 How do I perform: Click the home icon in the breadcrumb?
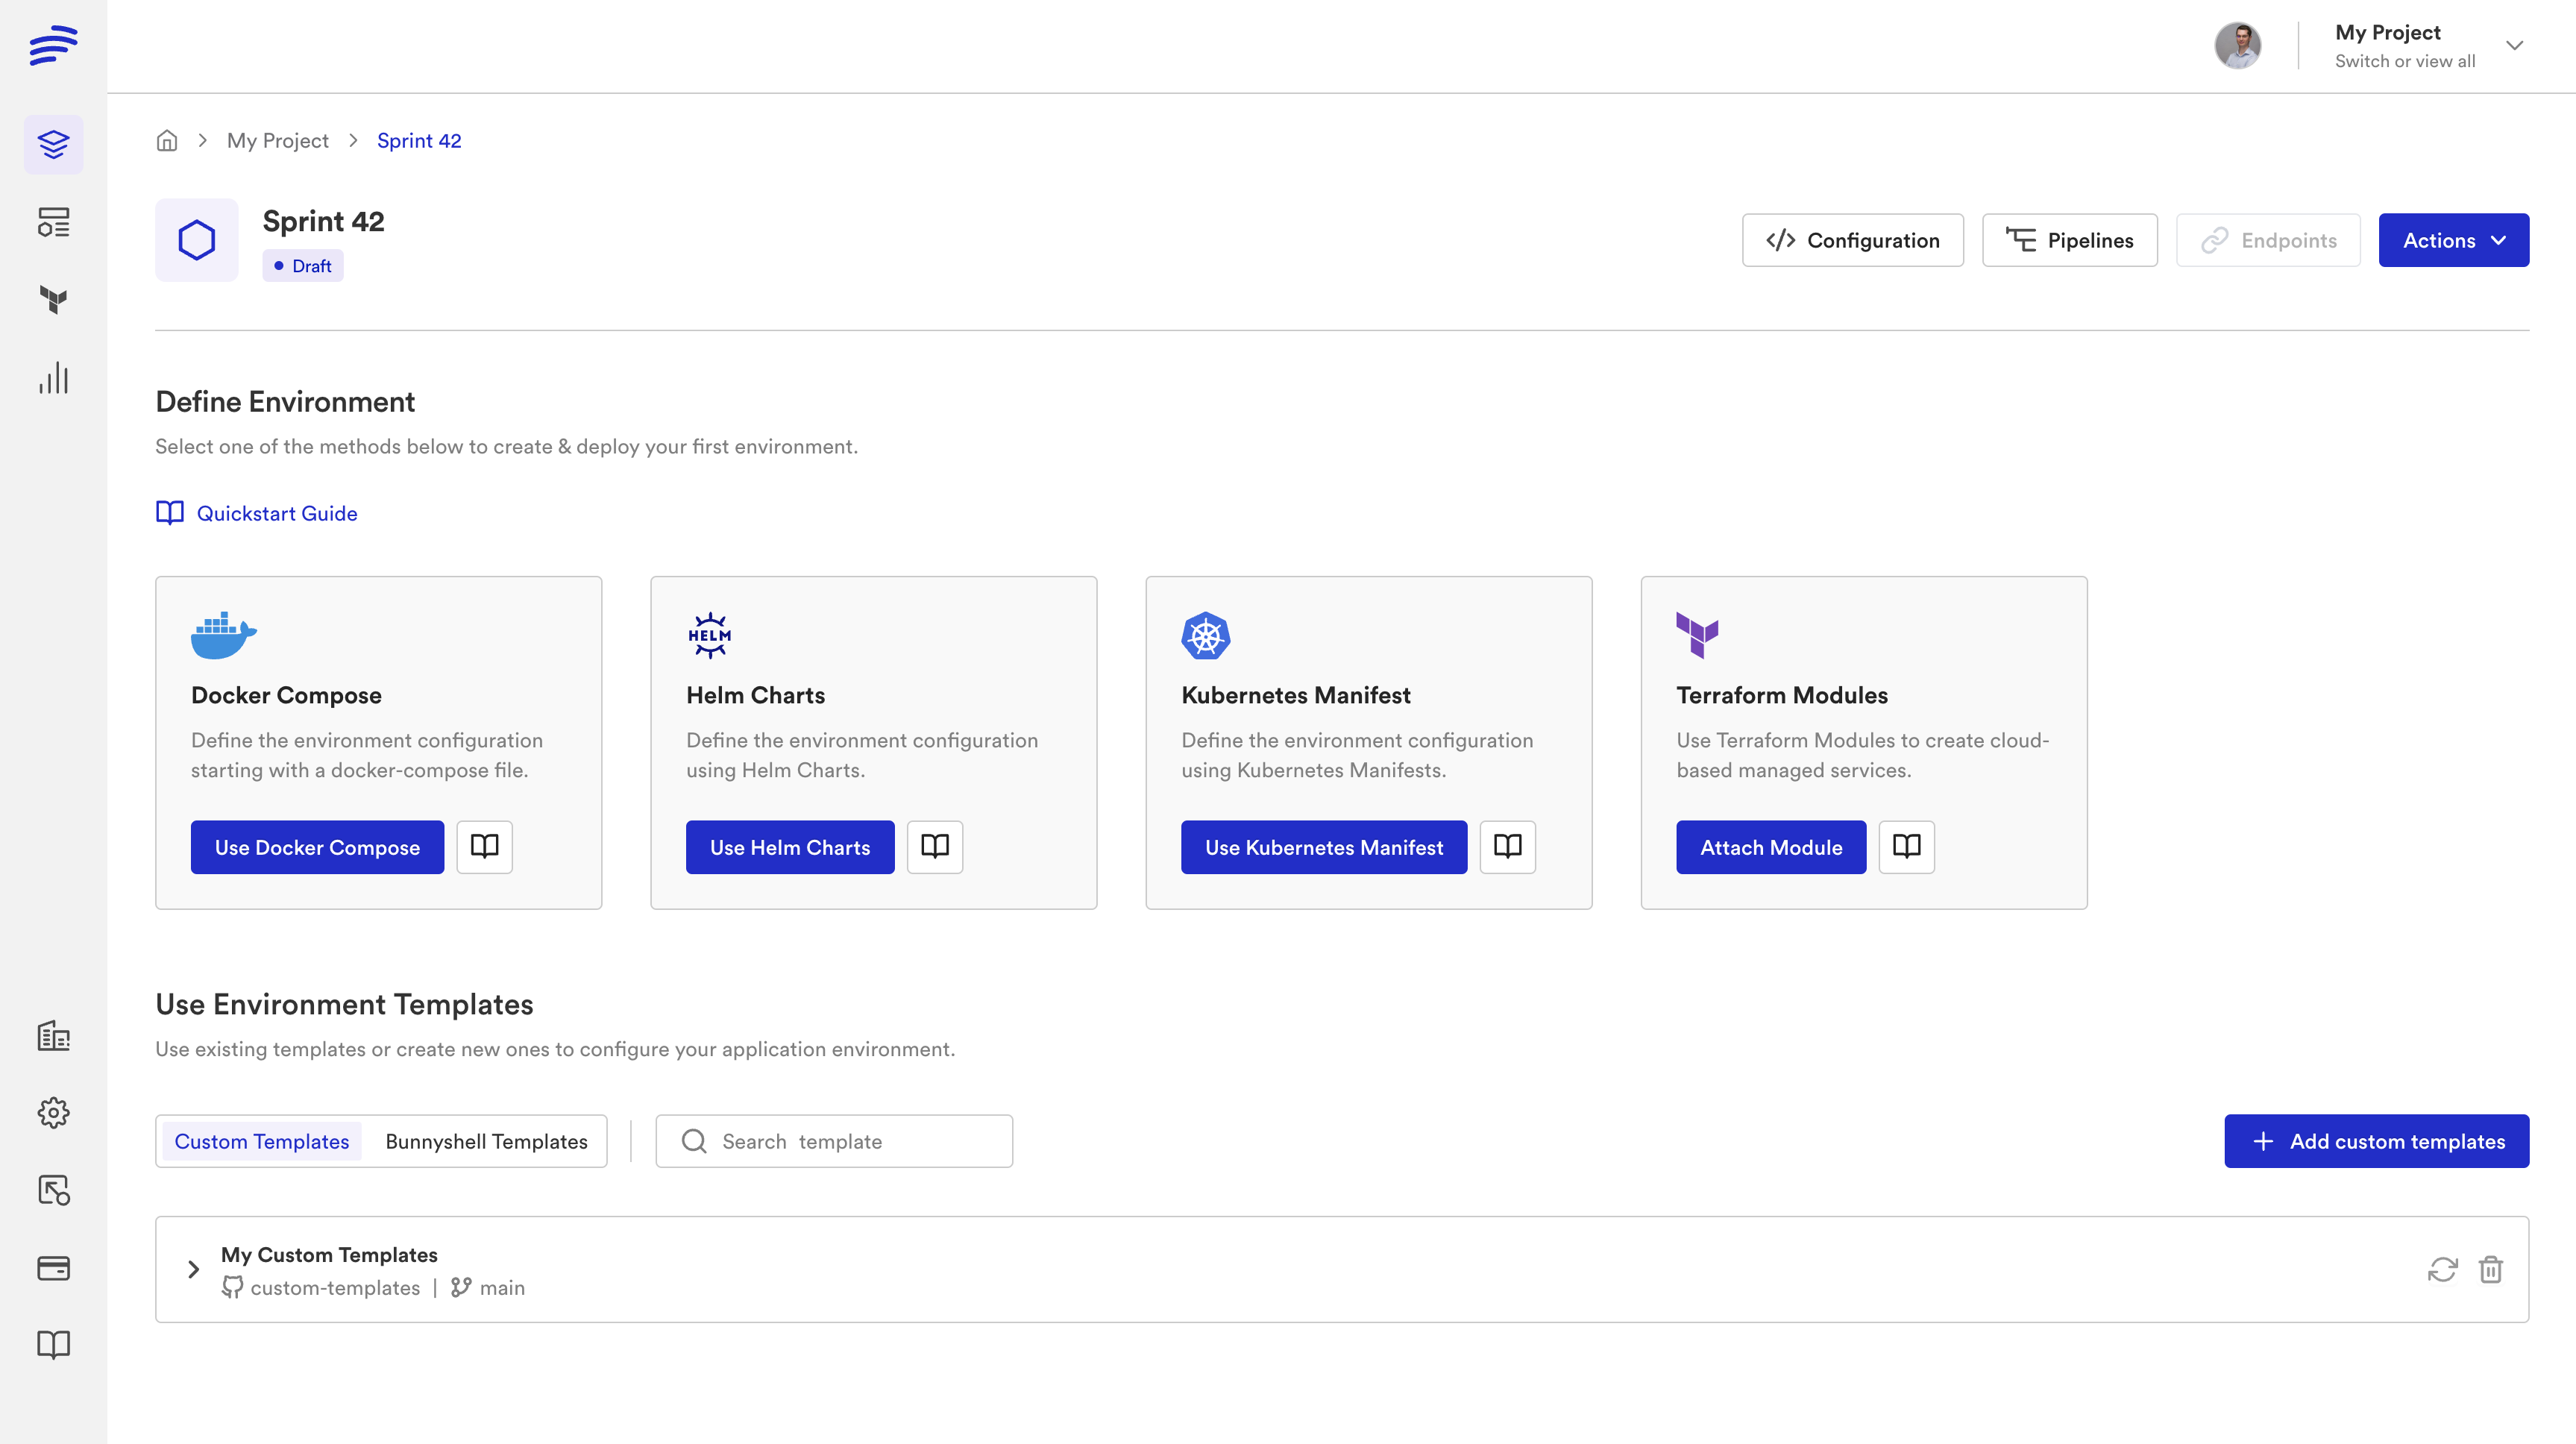coord(167,141)
